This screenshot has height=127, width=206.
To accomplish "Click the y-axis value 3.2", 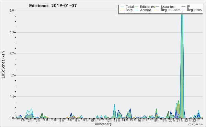I will [x=12, y=75].
